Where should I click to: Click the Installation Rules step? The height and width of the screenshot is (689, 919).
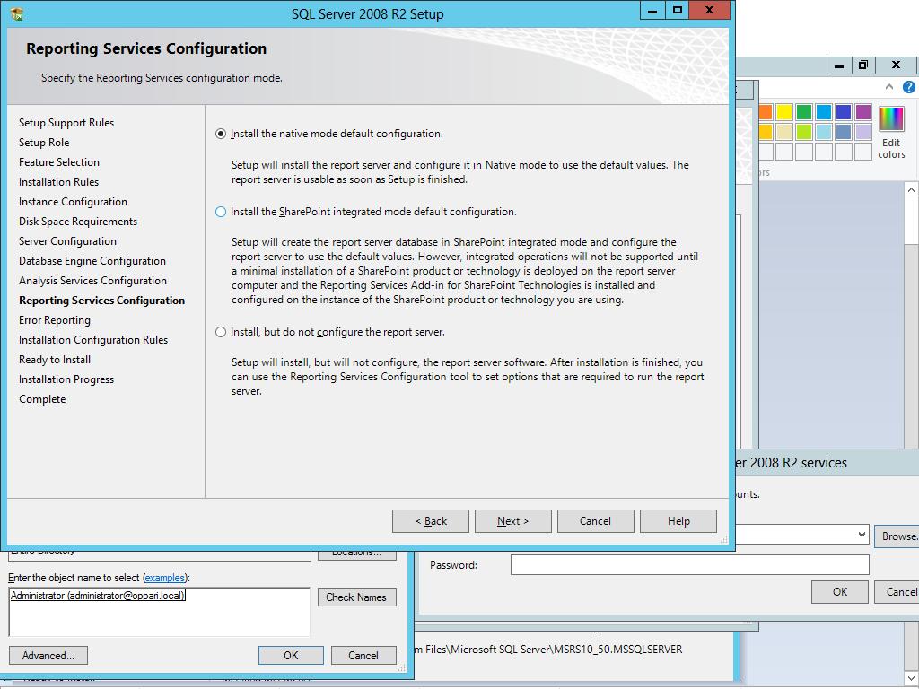[x=58, y=182]
